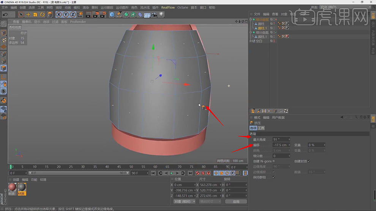Enable the 创建 N-gons checkbox
This screenshot has width=376, height=211.
(x=274, y=161)
